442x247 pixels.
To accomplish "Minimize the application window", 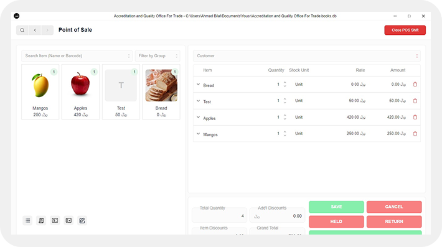I will coord(395,16).
